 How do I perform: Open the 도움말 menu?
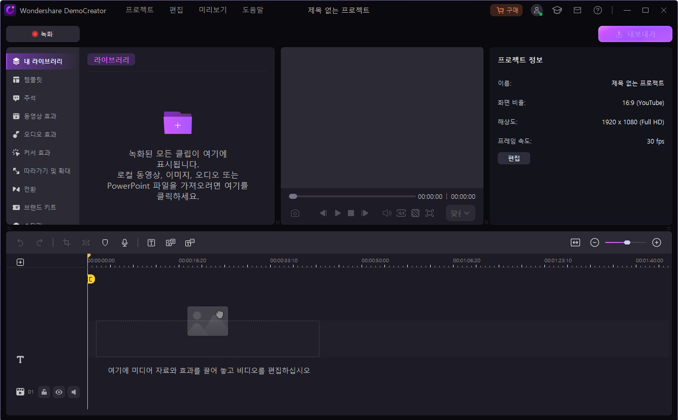[253, 10]
